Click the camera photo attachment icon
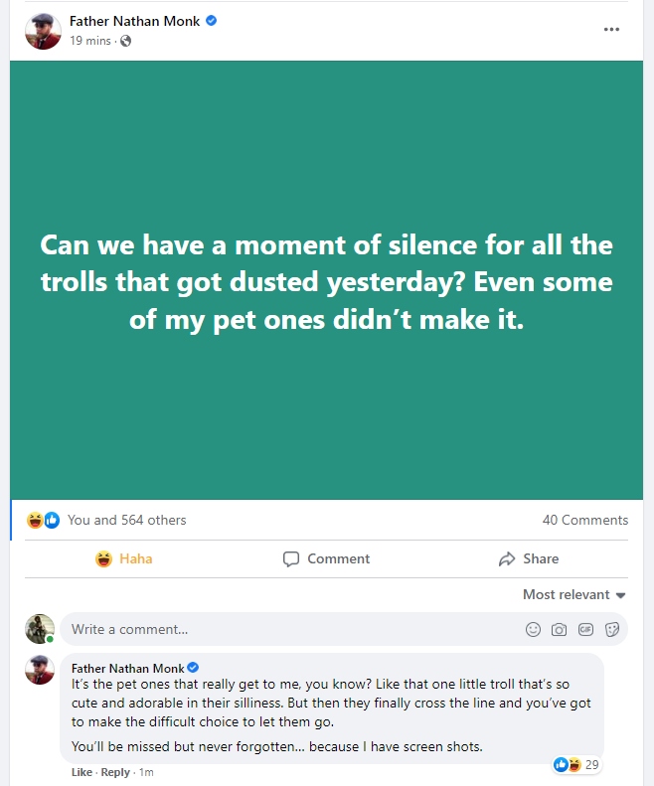 [560, 629]
